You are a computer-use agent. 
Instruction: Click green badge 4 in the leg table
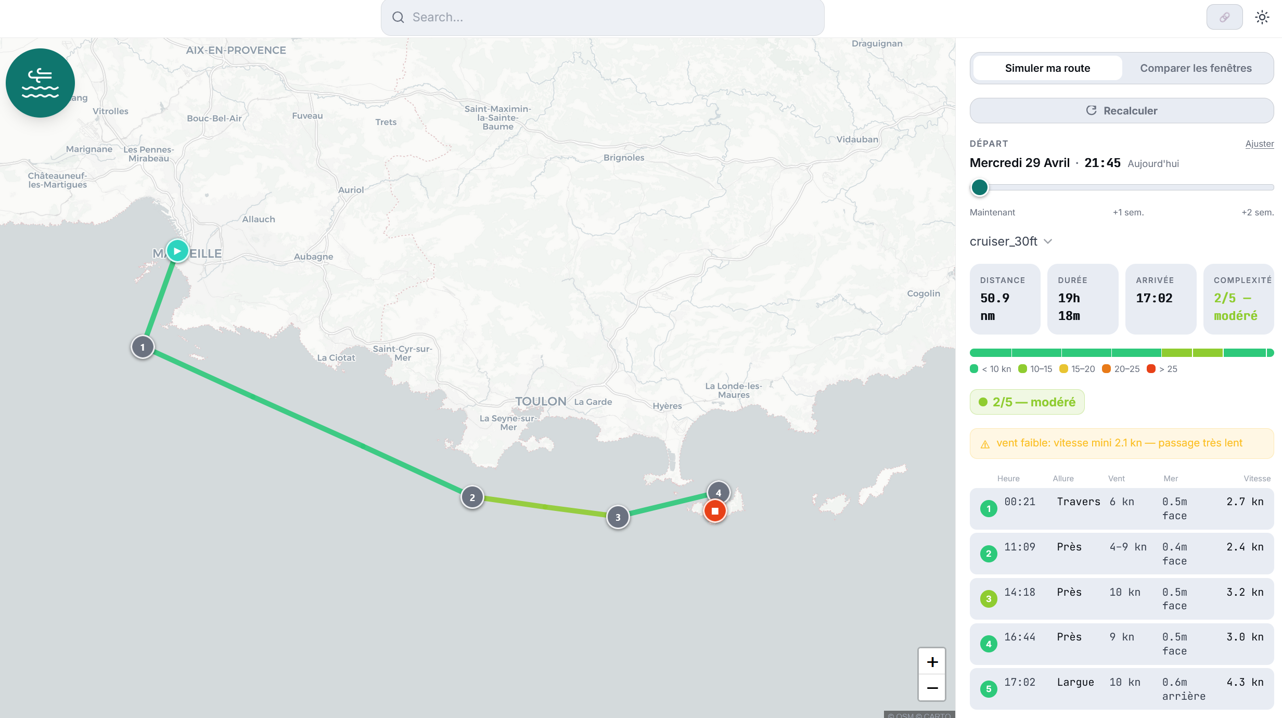989,644
